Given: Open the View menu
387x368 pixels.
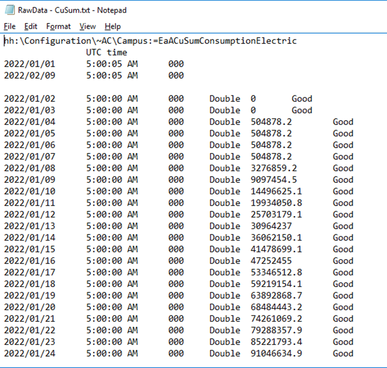Looking at the screenshot, I should click(x=87, y=26).
